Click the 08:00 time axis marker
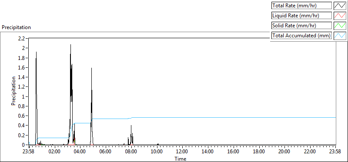Viewport: 348px width, 162px height. 131,152
